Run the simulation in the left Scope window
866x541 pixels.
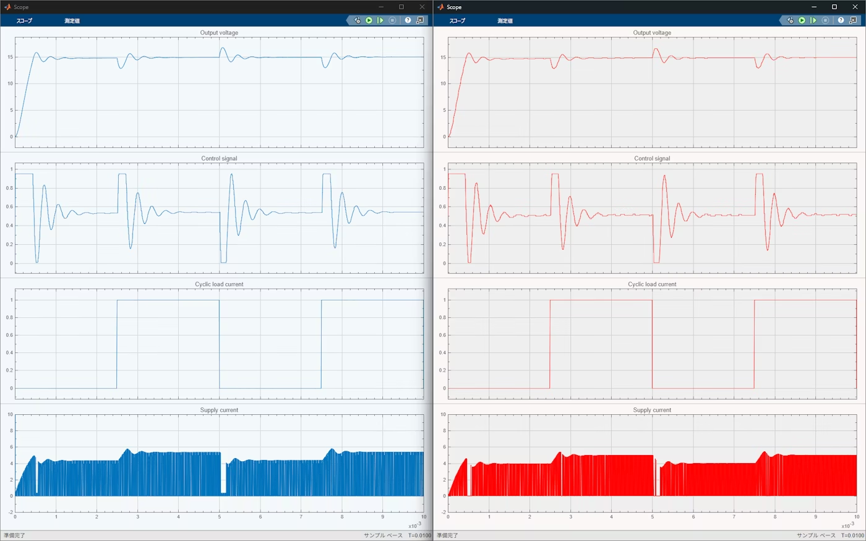pos(369,20)
